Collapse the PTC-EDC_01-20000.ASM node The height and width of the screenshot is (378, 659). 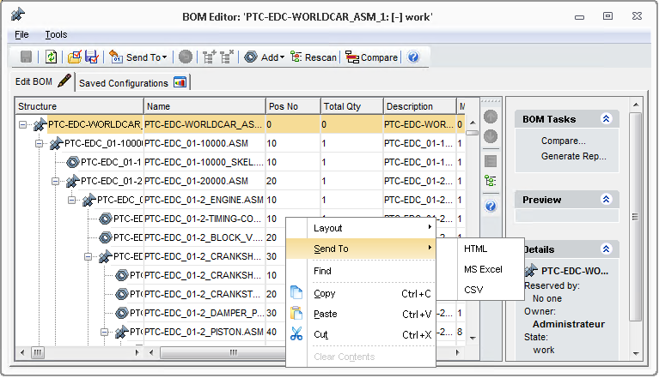(x=56, y=181)
